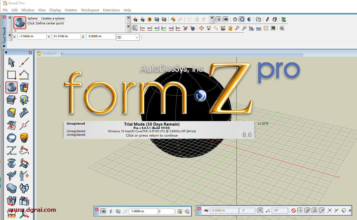Click the Save icon in toolbar
The image size is (357, 220).
pyautogui.click(x=157, y=19)
